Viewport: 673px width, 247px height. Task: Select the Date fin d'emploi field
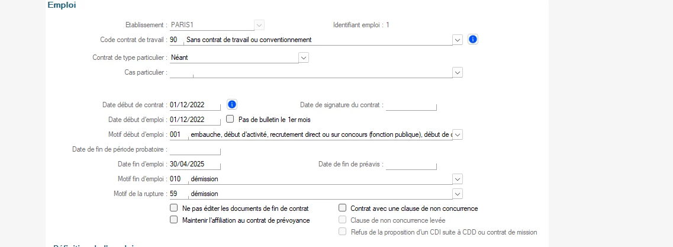[195, 164]
